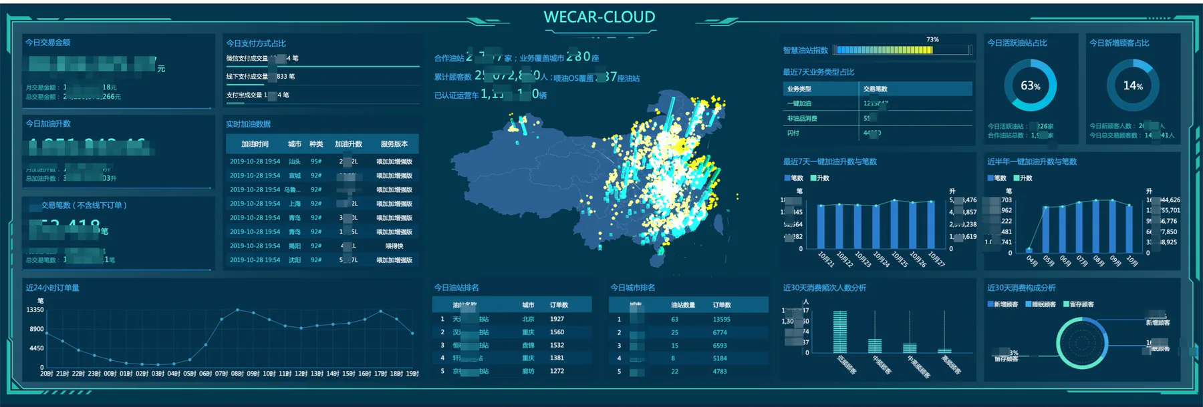Click the 实时加油数据 panel title
Viewport: 1203px width, 407px height.
pos(248,124)
